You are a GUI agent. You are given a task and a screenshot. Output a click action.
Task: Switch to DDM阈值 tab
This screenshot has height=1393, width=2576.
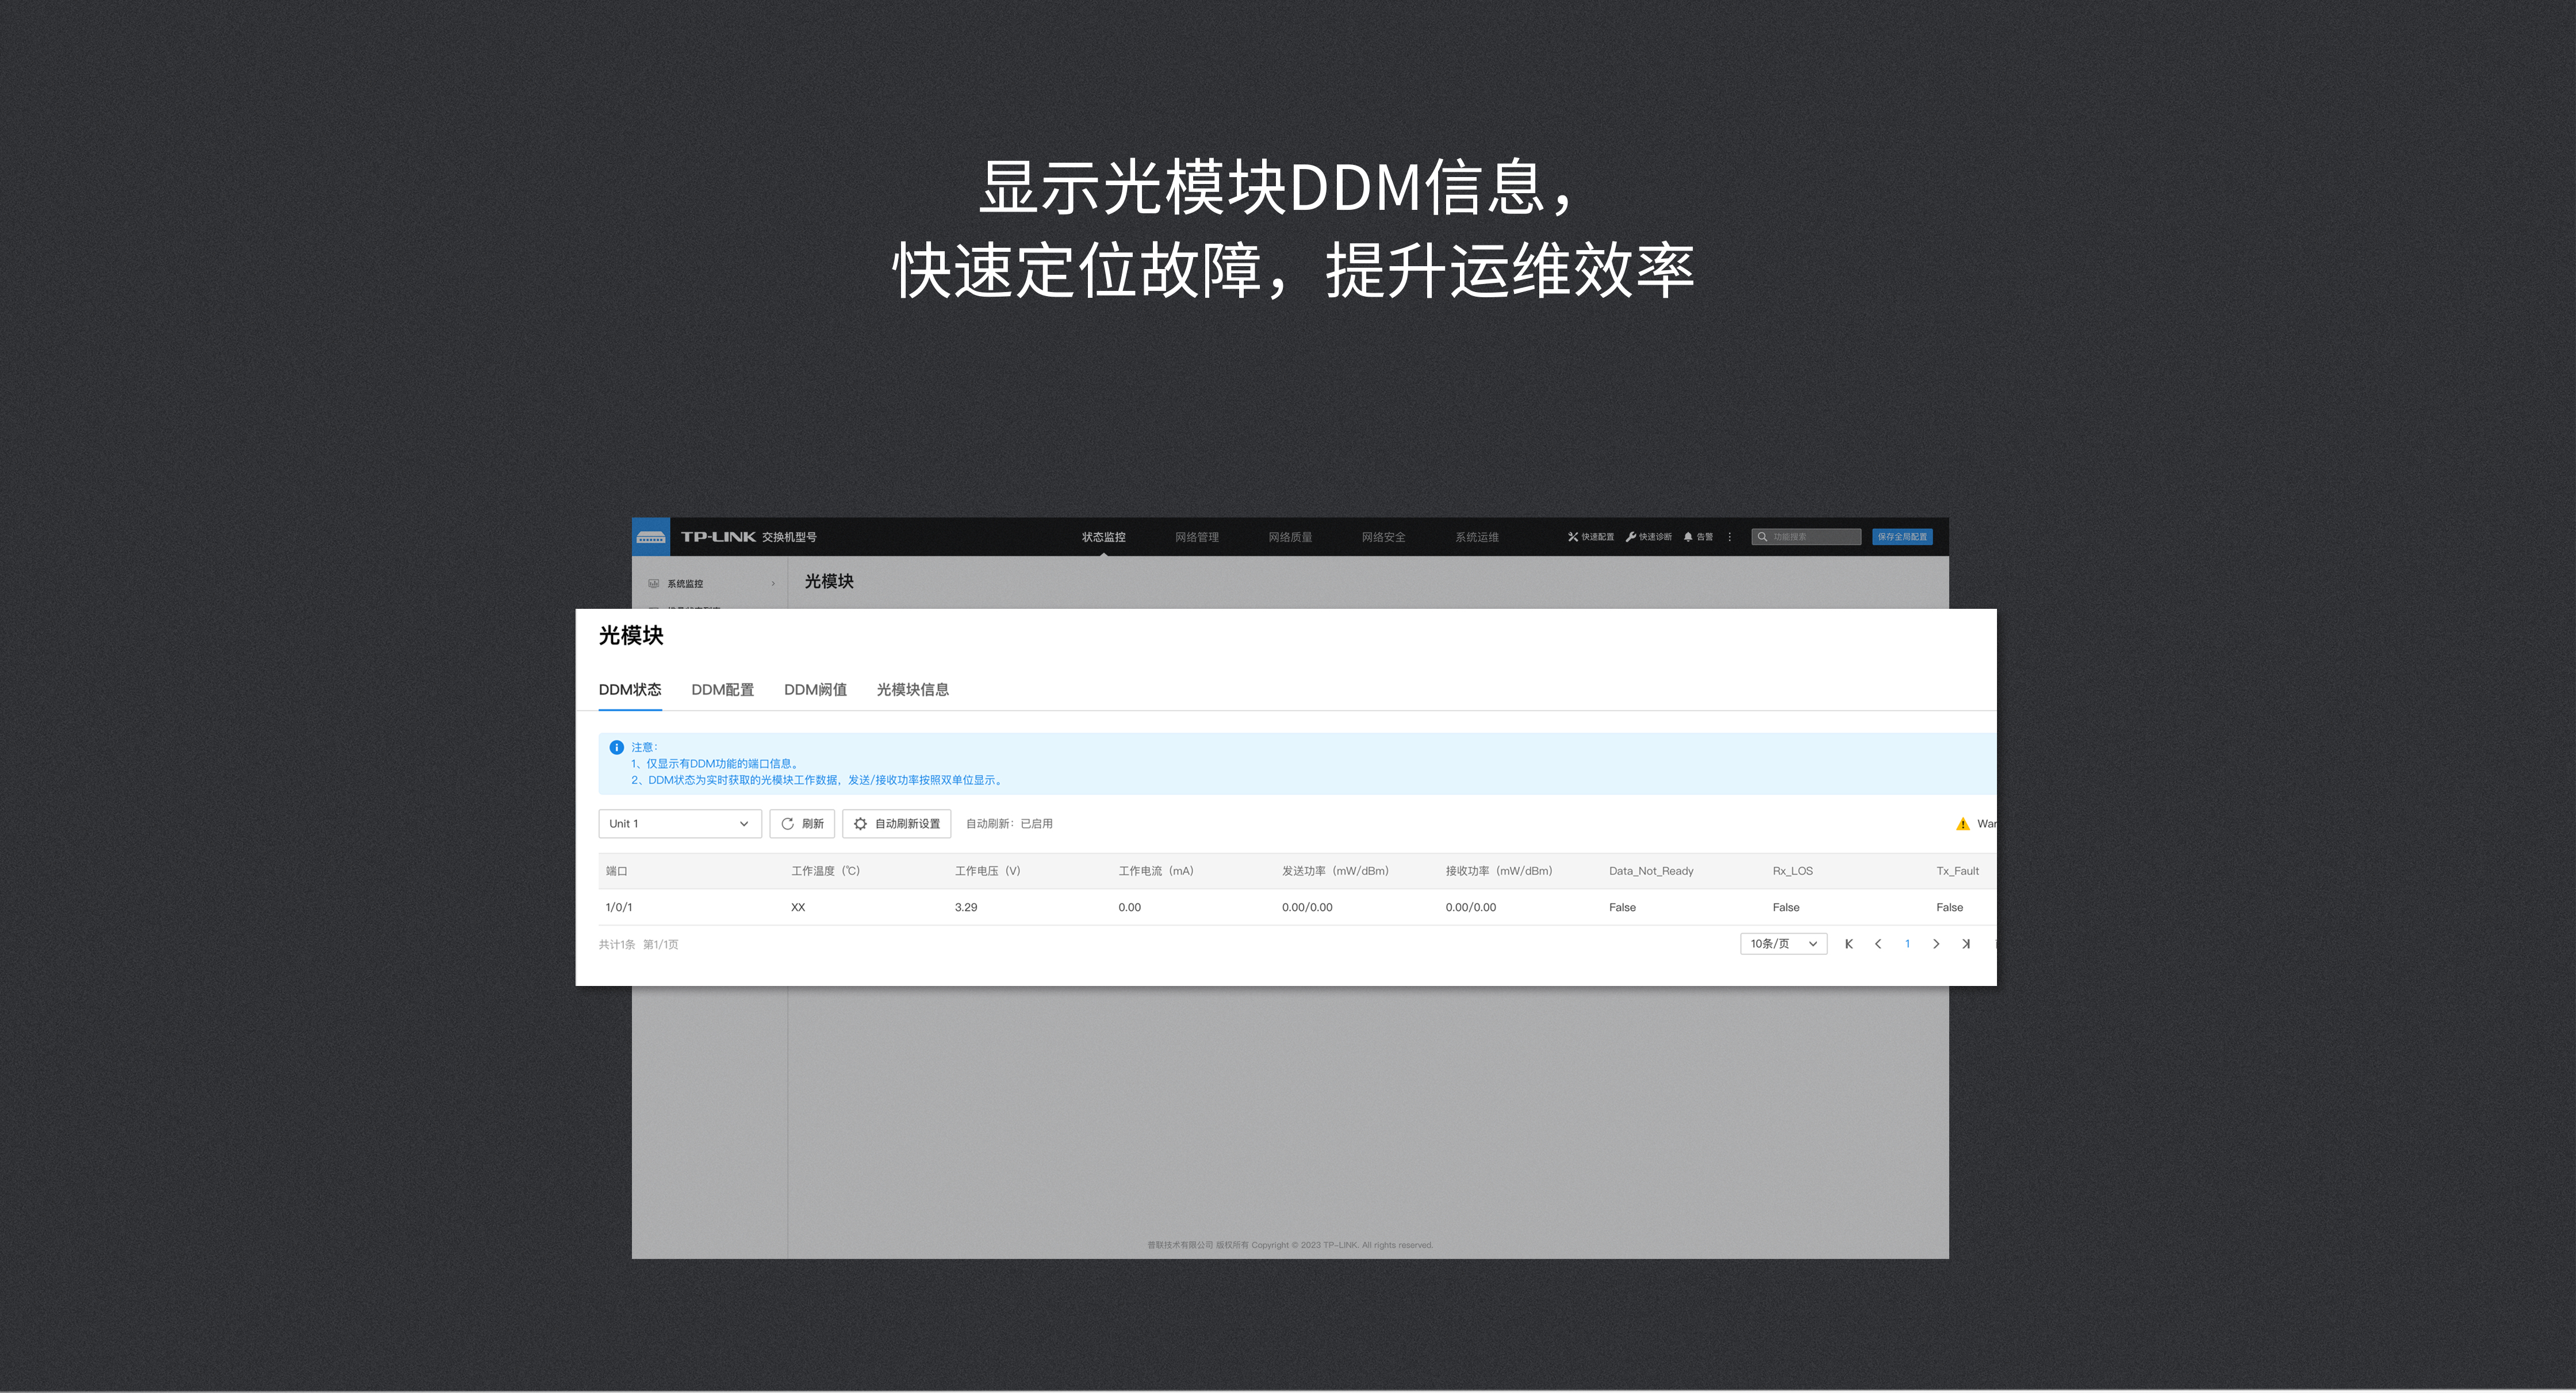[x=816, y=690]
